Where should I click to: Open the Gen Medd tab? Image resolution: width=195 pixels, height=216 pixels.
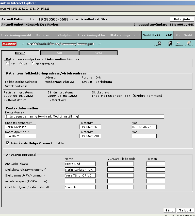[x=184, y=35]
